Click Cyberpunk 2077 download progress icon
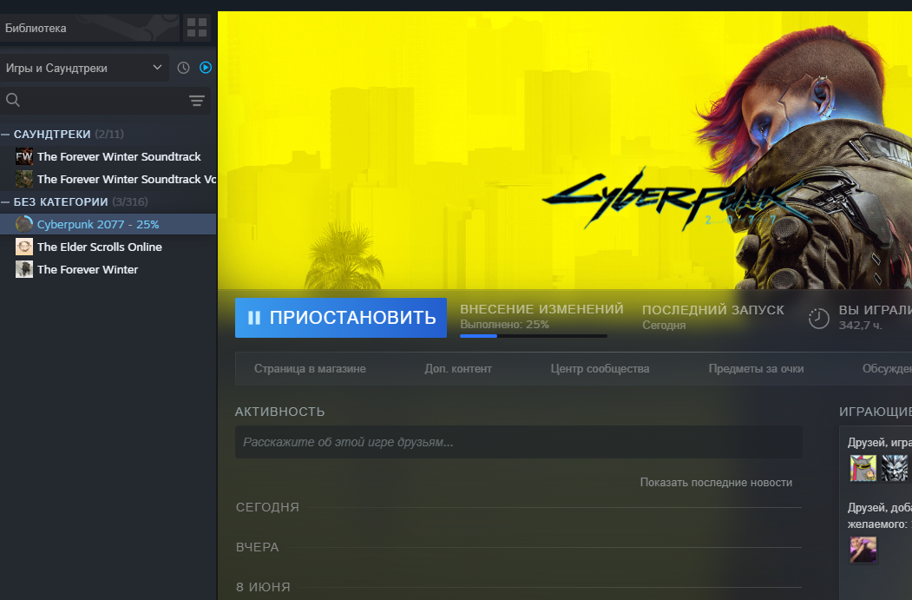The image size is (912, 600). pos(23,224)
